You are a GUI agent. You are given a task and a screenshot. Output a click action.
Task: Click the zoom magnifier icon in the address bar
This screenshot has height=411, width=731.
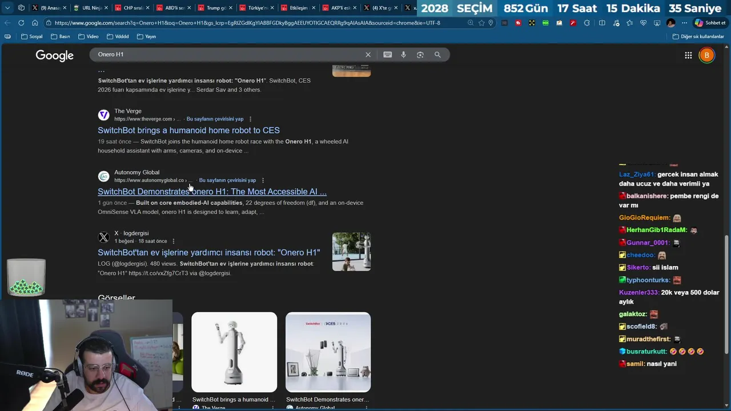(471, 23)
